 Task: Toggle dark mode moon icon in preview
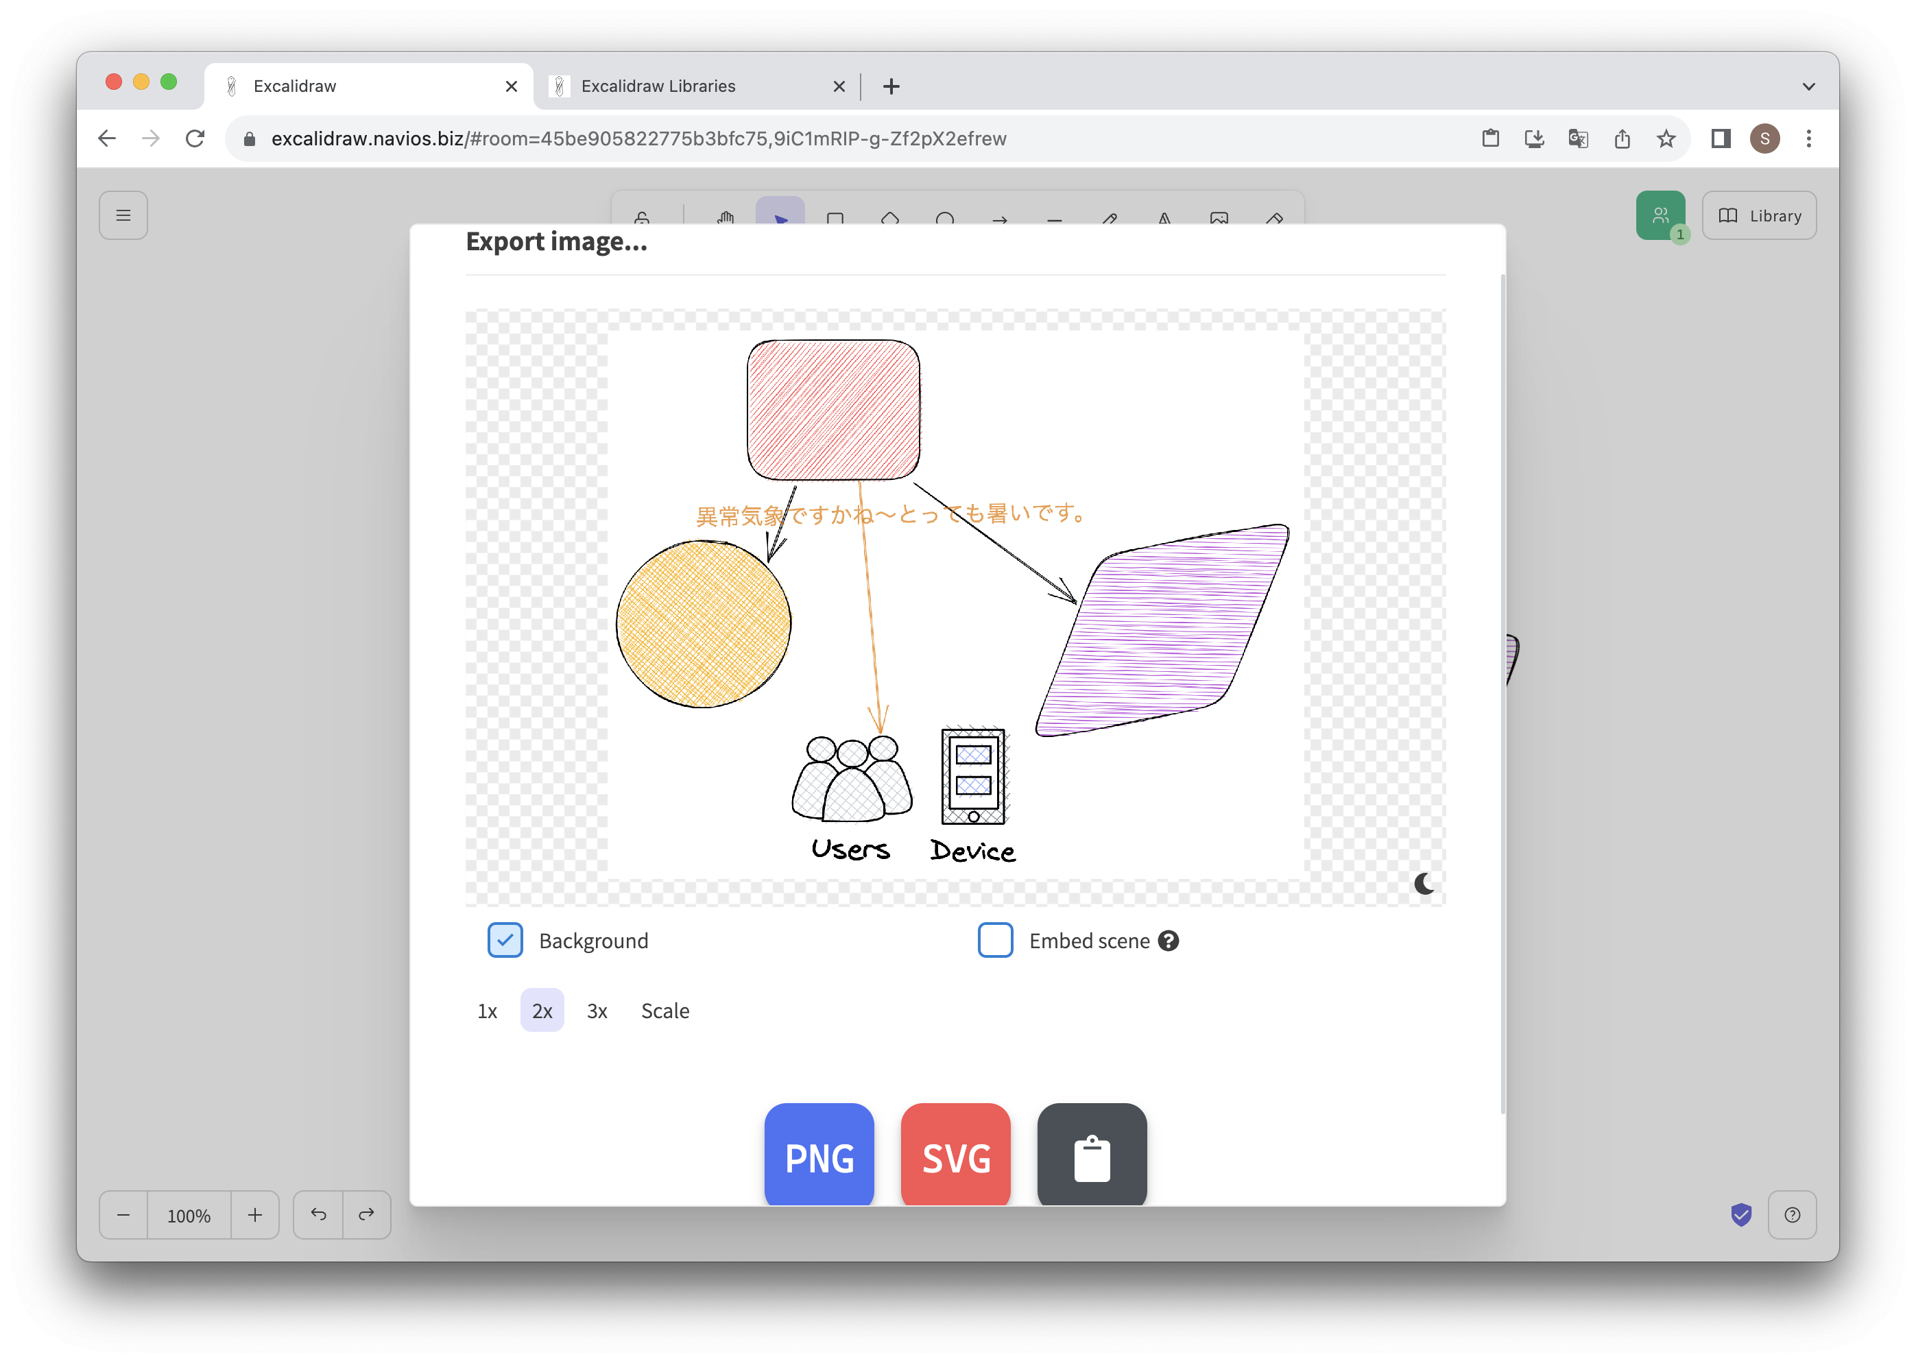click(x=1424, y=883)
